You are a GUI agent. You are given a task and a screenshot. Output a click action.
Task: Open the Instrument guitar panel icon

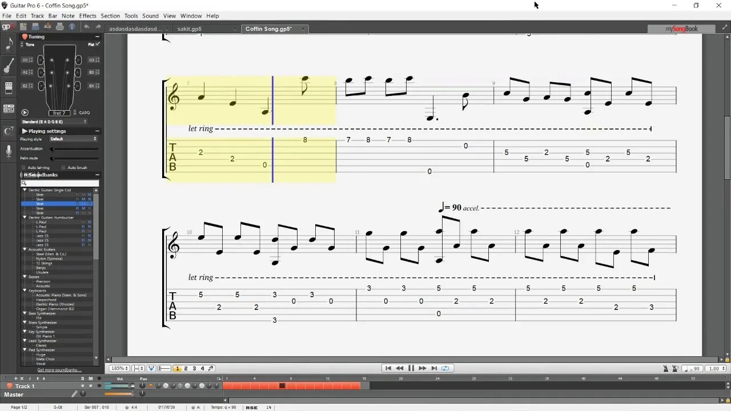click(x=9, y=66)
